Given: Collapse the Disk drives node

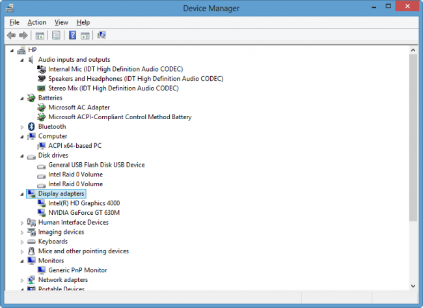Looking at the screenshot, I should click(x=22, y=156).
